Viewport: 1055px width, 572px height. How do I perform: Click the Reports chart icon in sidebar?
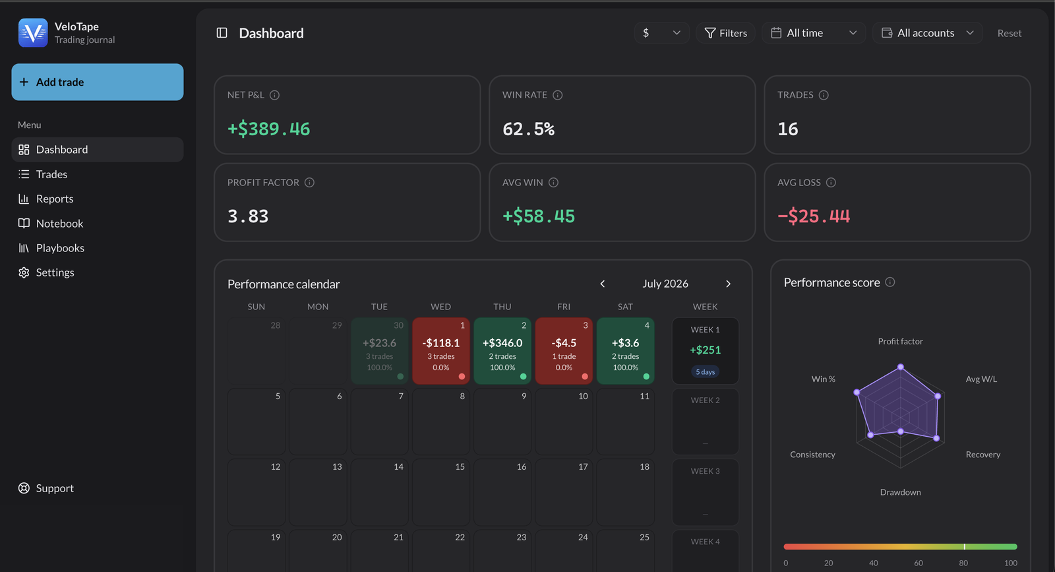24,199
